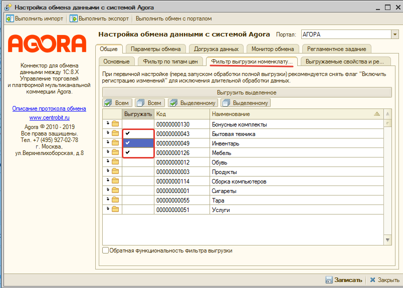Toggle export checkbox for 'Мебель' row
The width and height of the screenshot is (403, 288).
[127, 152]
